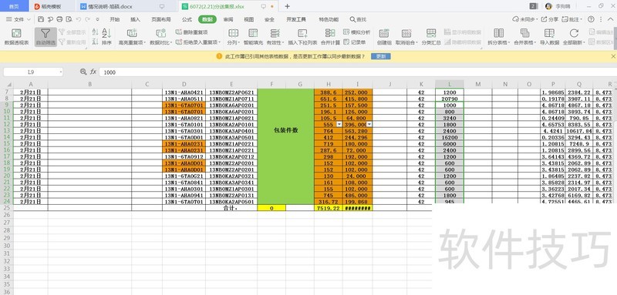This screenshot has width=617, height=295.
Task: Switch to the 页面布局 ribbon tab
Action: (161, 19)
